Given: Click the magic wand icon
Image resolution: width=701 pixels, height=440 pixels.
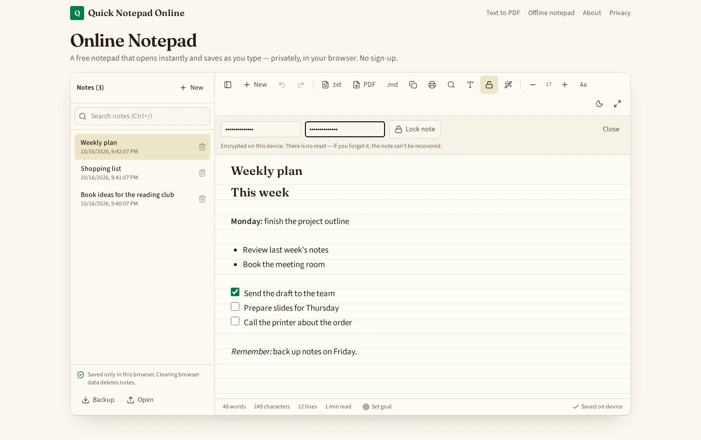Looking at the screenshot, I should click(x=508, y=85).
